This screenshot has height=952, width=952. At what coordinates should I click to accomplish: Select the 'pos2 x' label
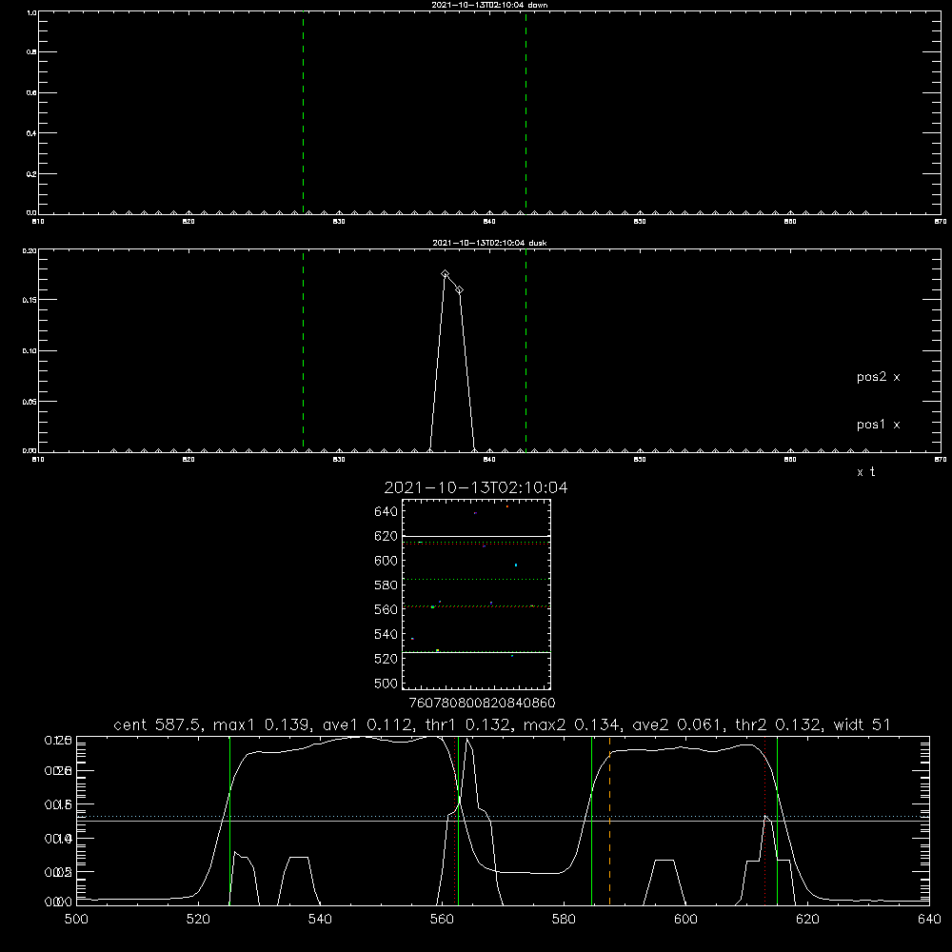coord(878,377)
